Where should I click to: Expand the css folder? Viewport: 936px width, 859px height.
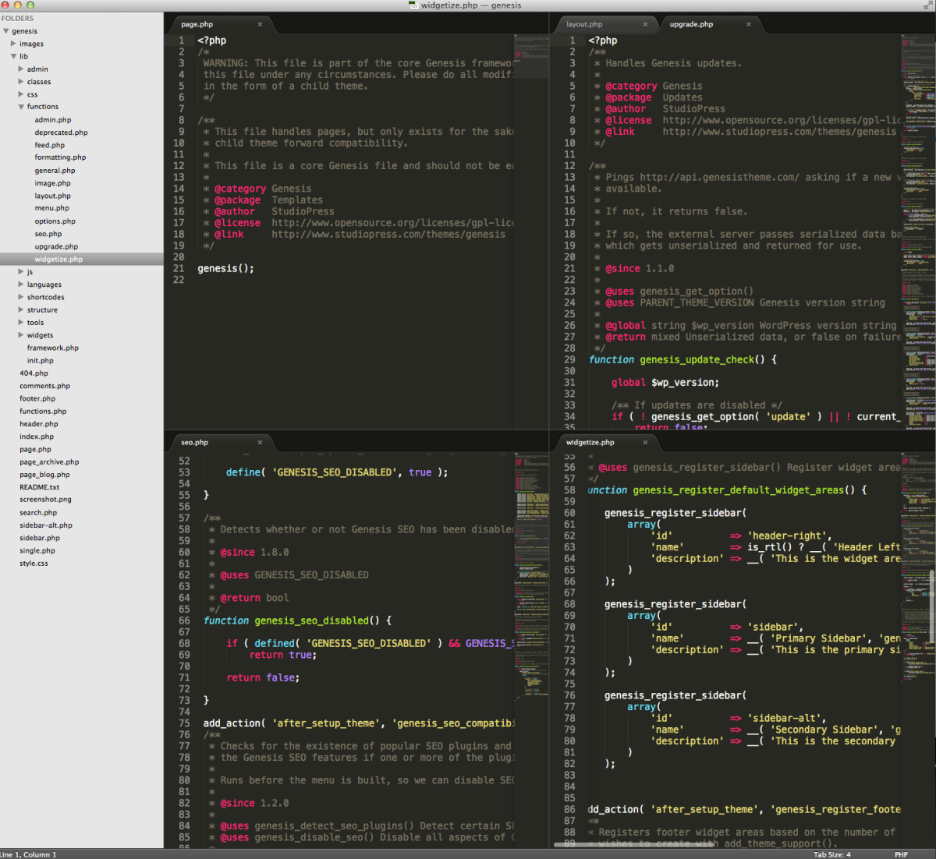tap(21, 94)
